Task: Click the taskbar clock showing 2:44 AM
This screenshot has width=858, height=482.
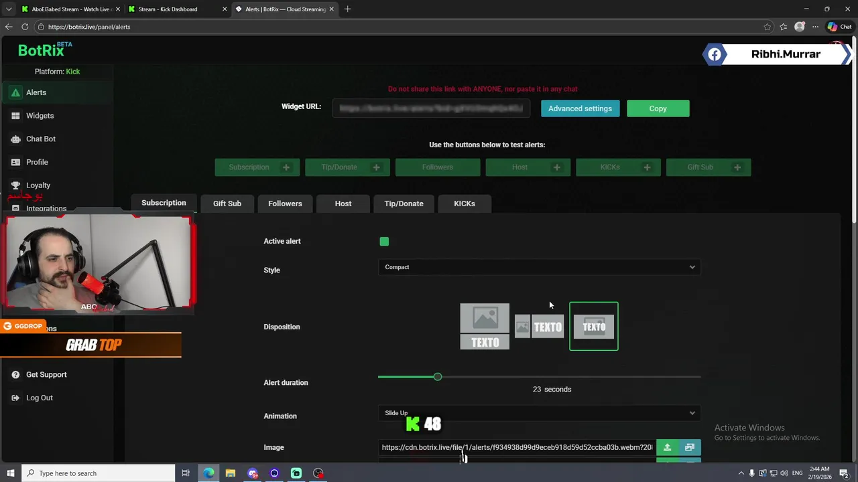Action: tap(819, 473)
